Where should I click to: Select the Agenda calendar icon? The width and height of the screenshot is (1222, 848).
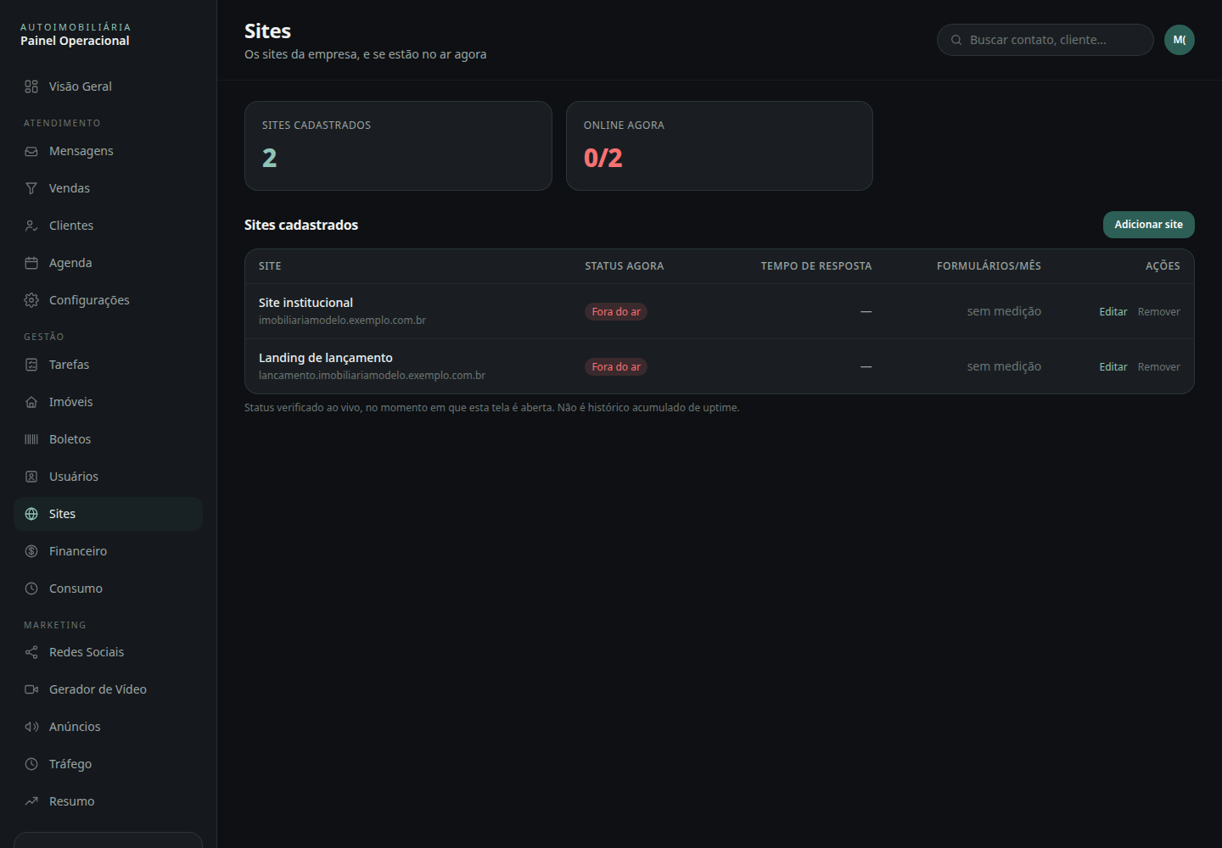point(31,263)
